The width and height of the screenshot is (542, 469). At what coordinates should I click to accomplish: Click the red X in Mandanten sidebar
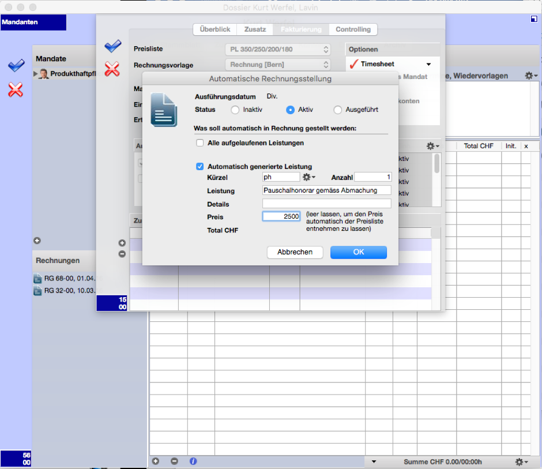click(x=16, y=89)
